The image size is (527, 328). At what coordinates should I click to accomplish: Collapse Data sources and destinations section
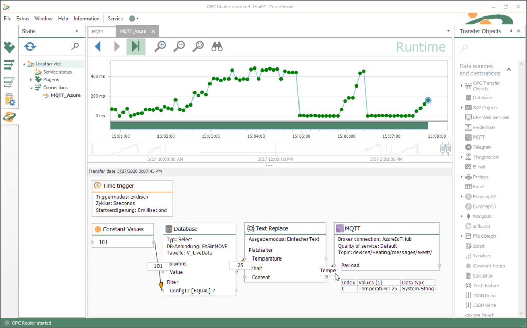pos(508,70)
